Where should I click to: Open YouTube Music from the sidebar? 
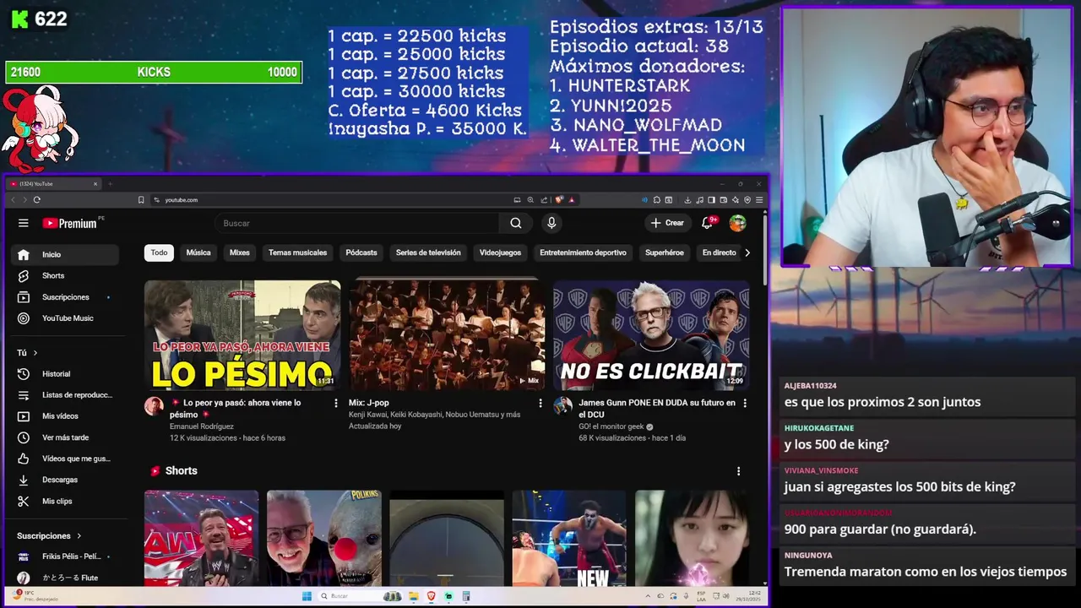click(65, 318)
